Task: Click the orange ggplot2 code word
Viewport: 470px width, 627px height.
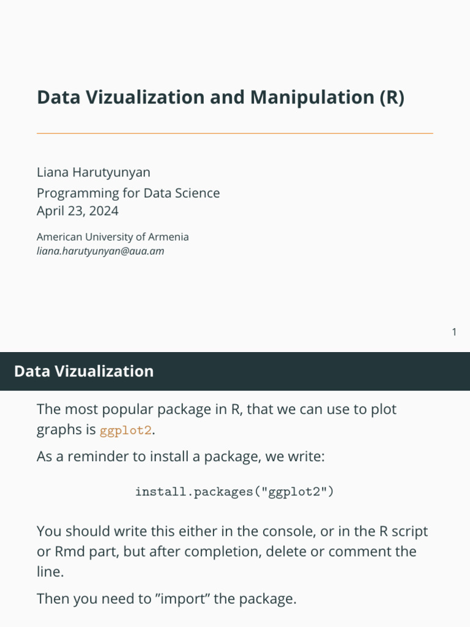Action: (125, 430)
